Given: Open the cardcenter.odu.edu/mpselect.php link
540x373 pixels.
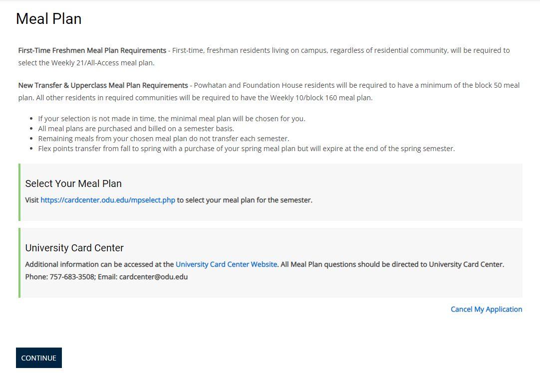Looking at the screenshot, I should (x=108, y=200).
